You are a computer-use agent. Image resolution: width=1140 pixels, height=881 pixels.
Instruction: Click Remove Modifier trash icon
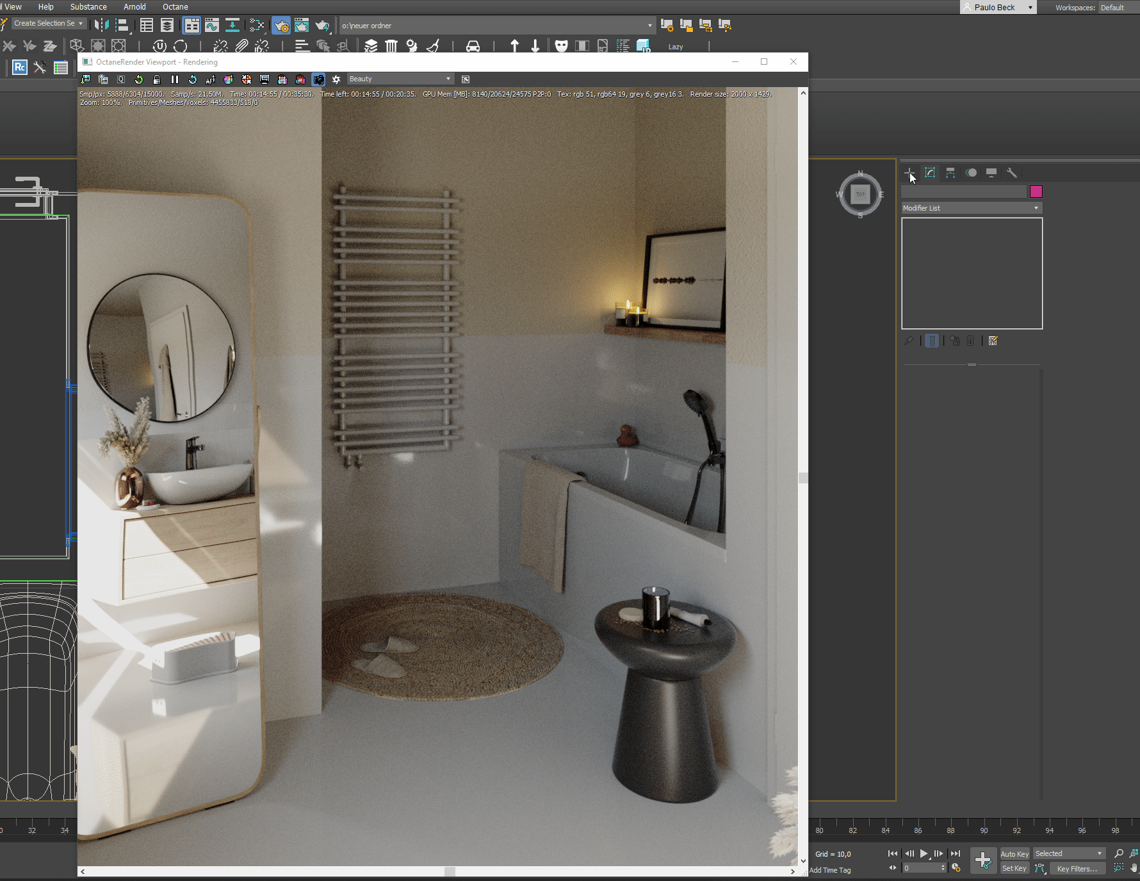970,341
